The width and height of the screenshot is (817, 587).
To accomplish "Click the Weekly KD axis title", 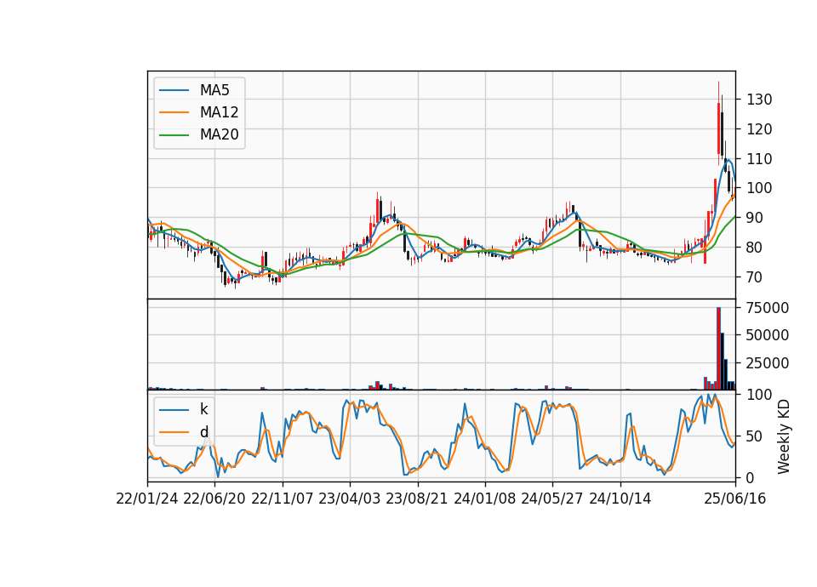I will click(x=784, y=436).
